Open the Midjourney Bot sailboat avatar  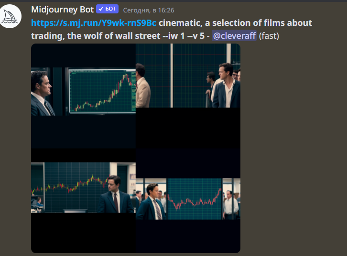pos(10,16)
